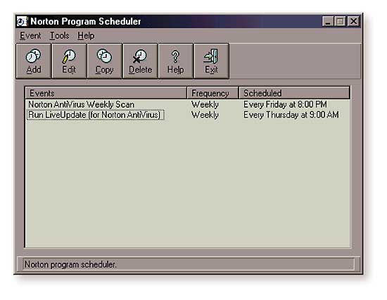Click the Scheduled column header

[x=294, y=93]
